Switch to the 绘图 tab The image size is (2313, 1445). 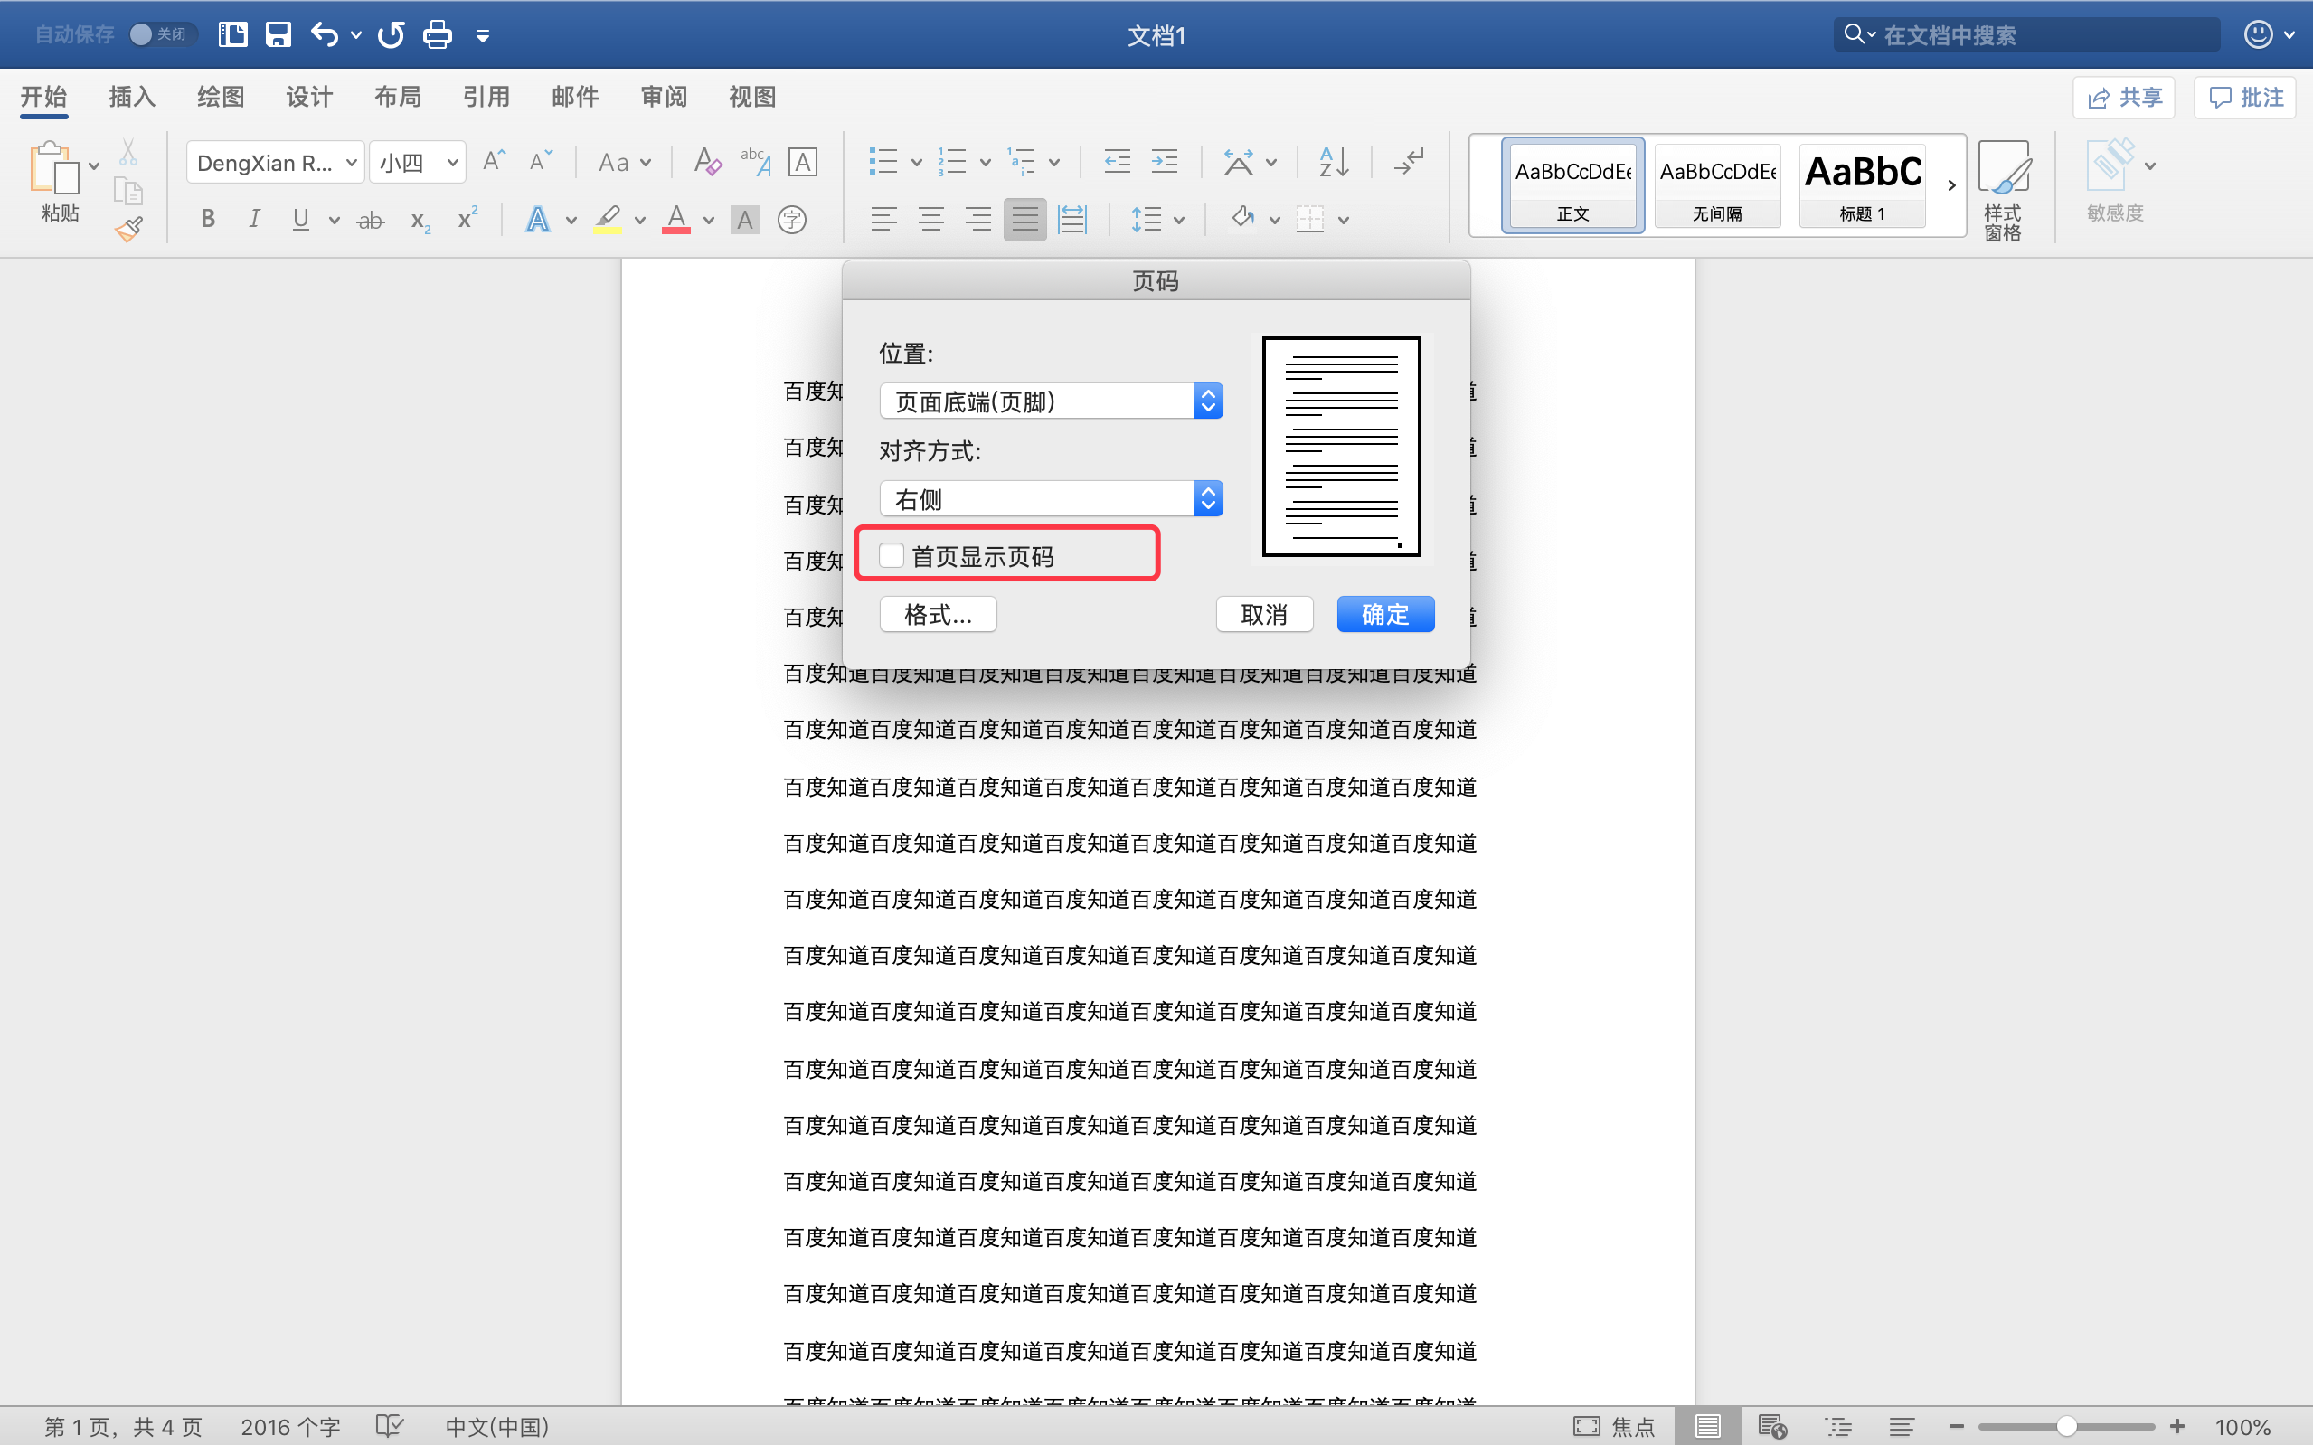(x=221, y=97)
